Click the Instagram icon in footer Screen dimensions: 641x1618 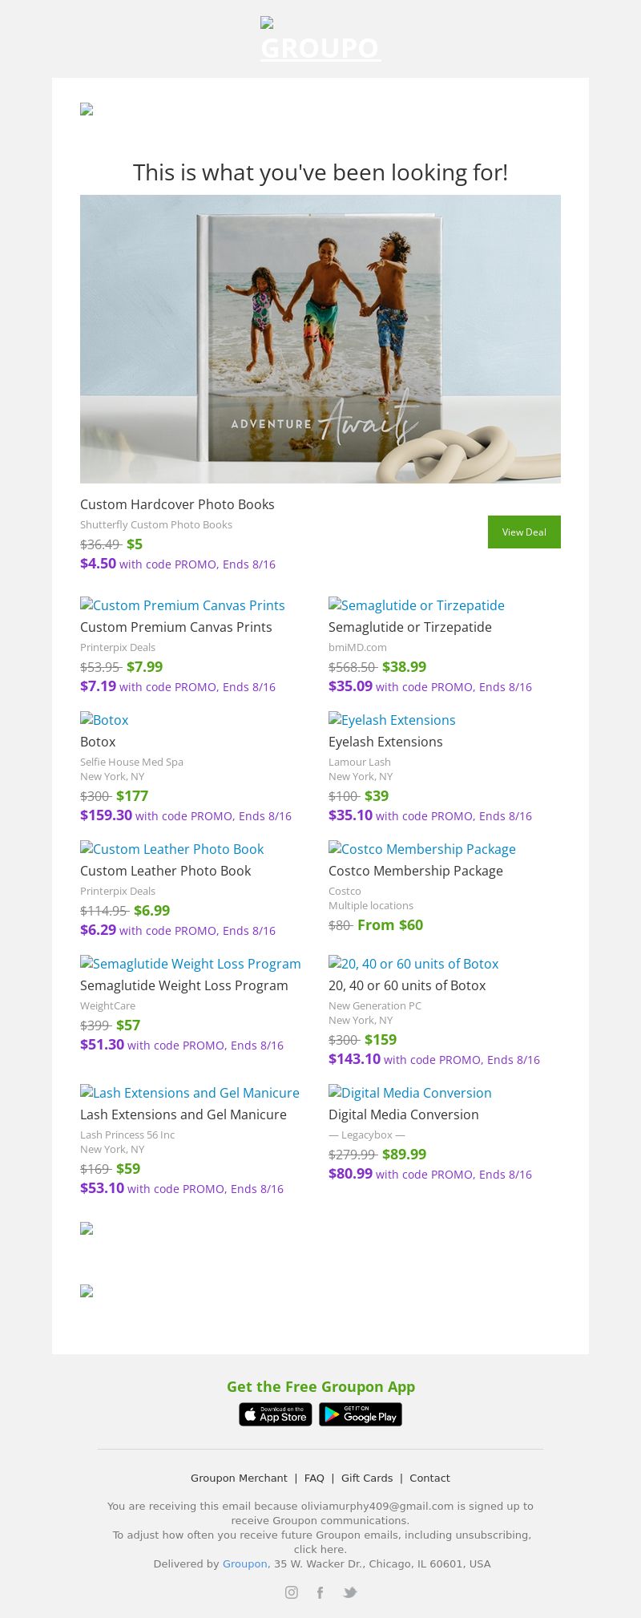292,1592
